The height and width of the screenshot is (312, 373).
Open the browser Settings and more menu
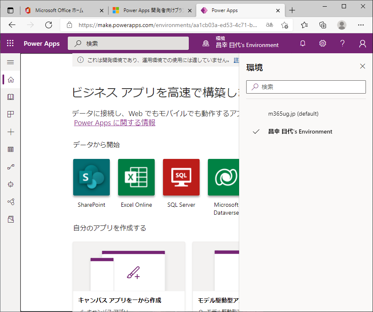361,25
